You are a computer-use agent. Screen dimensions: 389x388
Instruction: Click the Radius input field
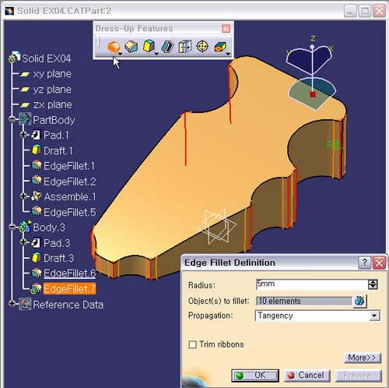pos(311,284)
